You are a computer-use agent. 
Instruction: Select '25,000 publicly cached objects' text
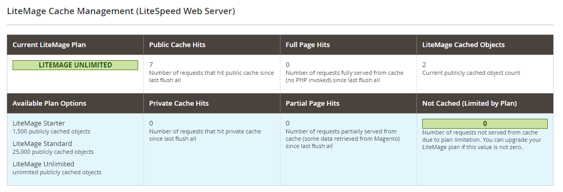(x=53, y=152)
